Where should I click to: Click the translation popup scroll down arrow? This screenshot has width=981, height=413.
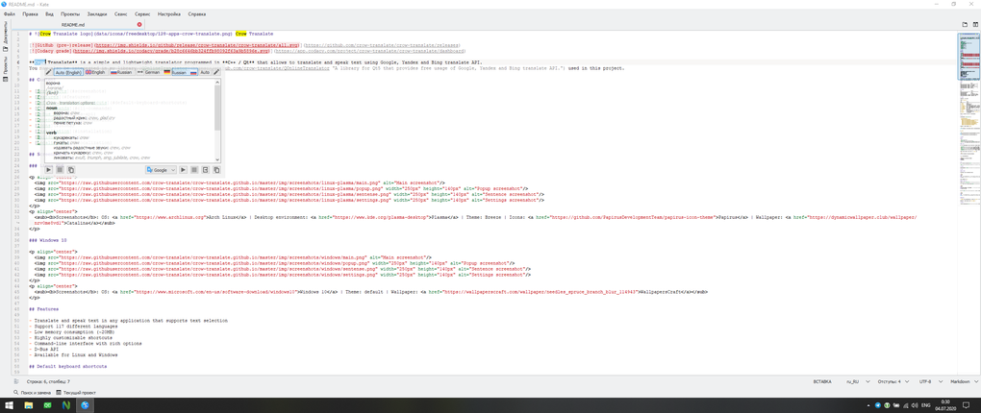[x=217, y=160]
